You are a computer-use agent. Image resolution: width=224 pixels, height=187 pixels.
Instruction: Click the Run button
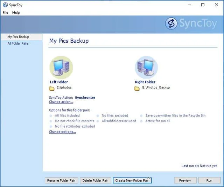[209, 180]
